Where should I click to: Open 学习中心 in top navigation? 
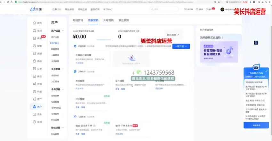coord(108,9)
